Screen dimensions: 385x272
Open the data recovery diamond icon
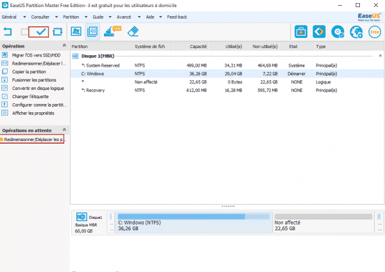point(319,31)
